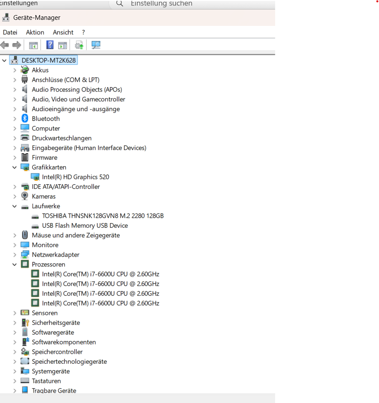Click the IDE ATA/ATAPI-Controller icon
The height and width of the screenshot is (403, 379).
[x=25, y=187]
